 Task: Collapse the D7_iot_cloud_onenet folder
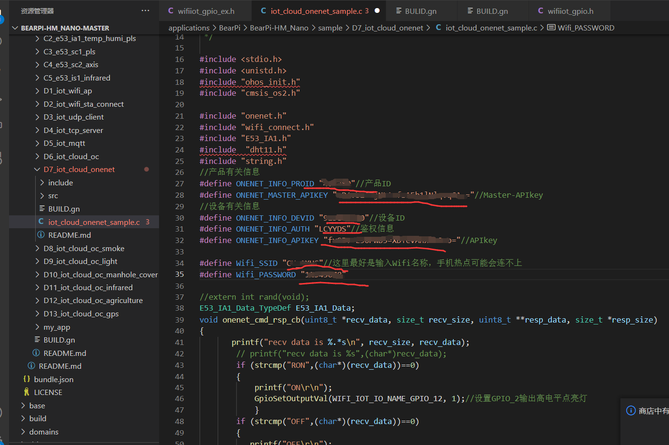pos(37,170)
